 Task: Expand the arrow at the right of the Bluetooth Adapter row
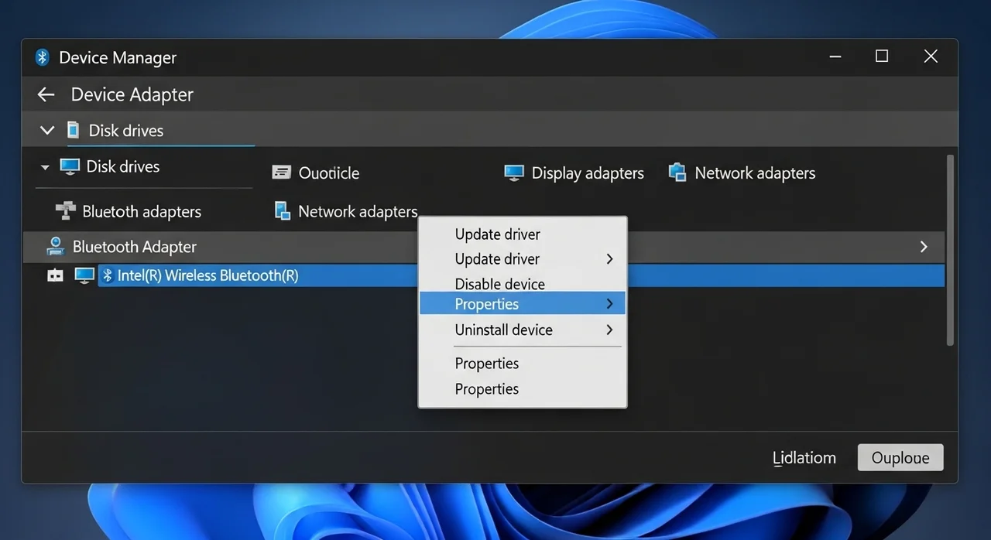(x=923, y=247)
